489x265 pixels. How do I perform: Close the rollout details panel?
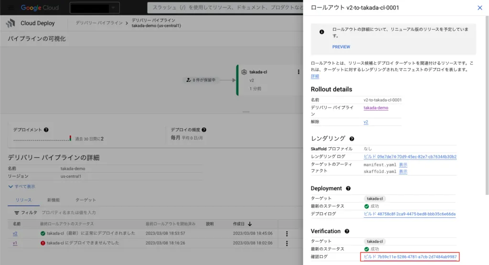pyautogui.click(x=479, y=8)
